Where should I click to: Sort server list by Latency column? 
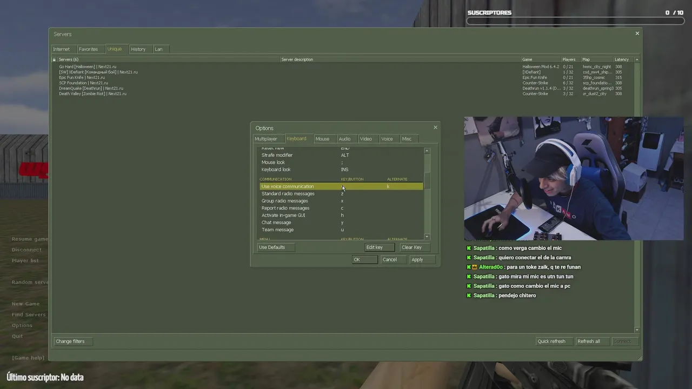pyautogui.click(x=623, y=59)
